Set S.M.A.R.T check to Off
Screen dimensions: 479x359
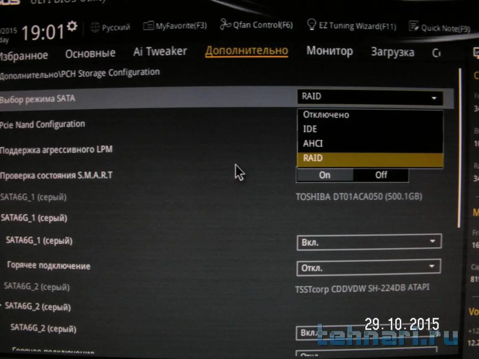[x=381, y=175]
